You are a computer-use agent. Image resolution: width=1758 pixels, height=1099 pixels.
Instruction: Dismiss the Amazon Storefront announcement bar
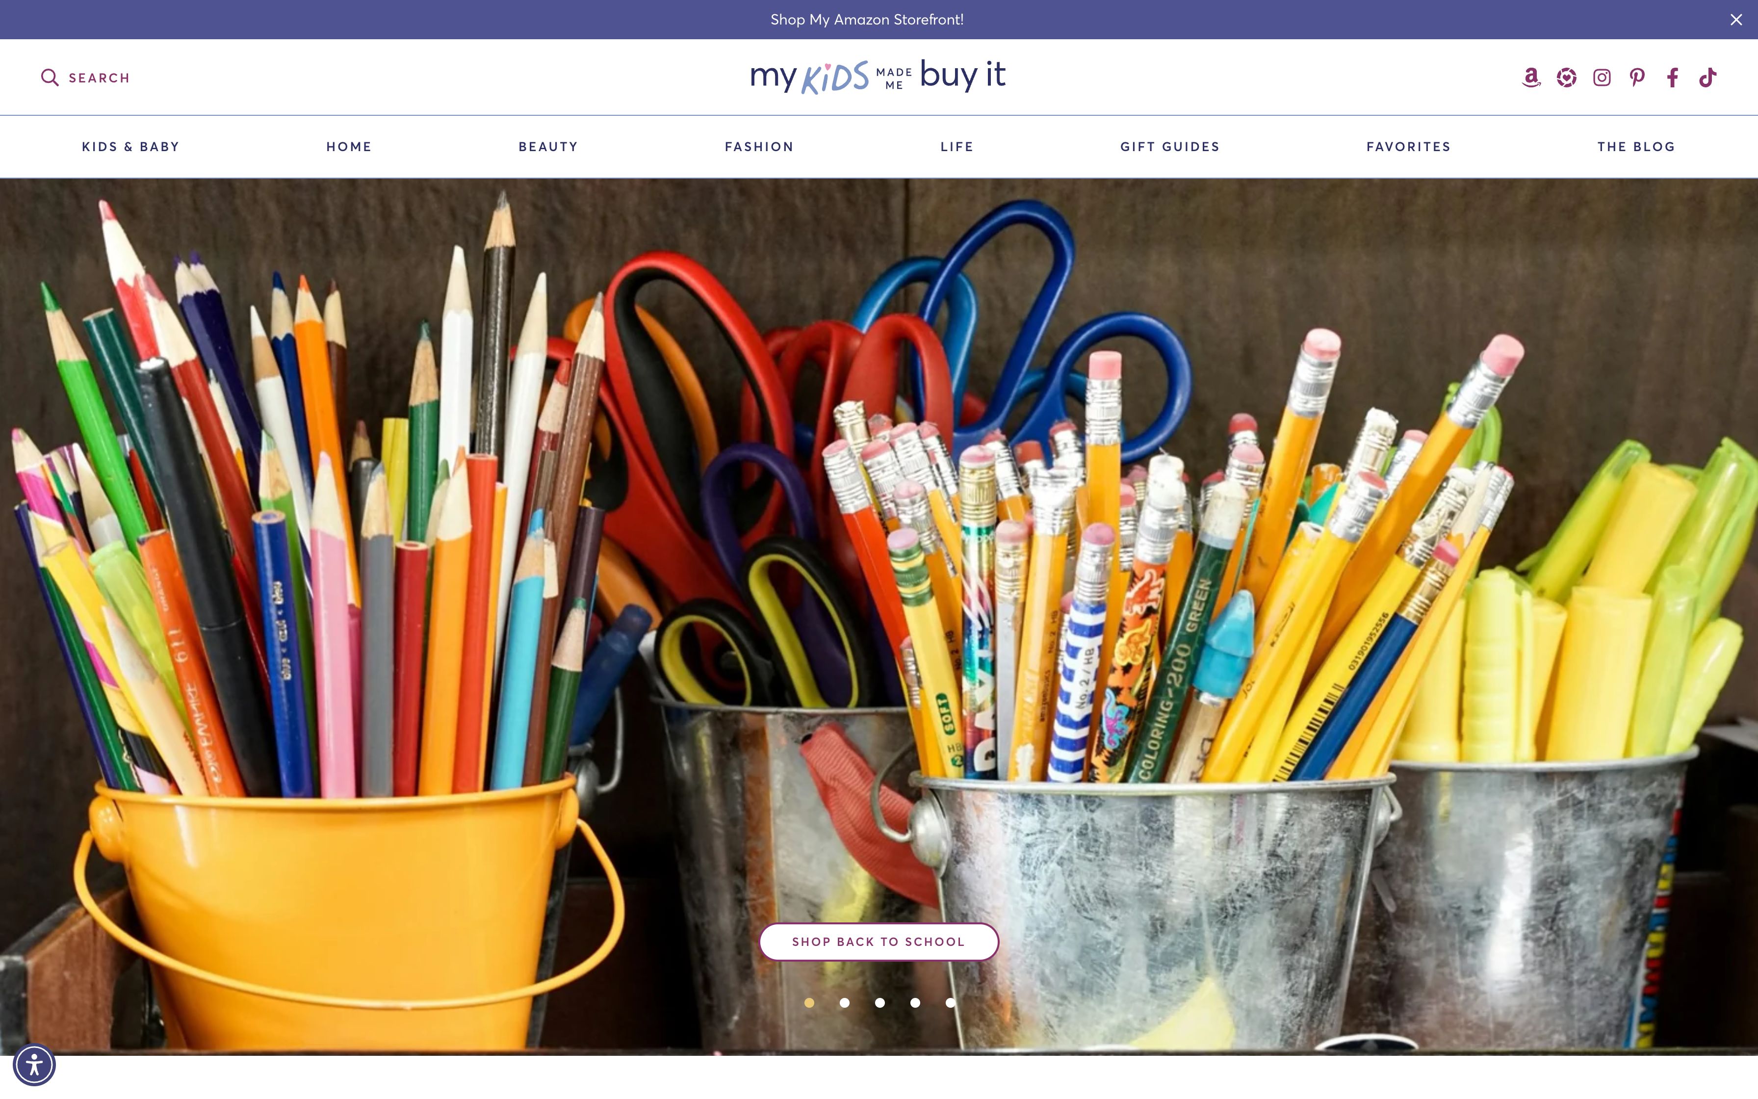pos(1736,20)
